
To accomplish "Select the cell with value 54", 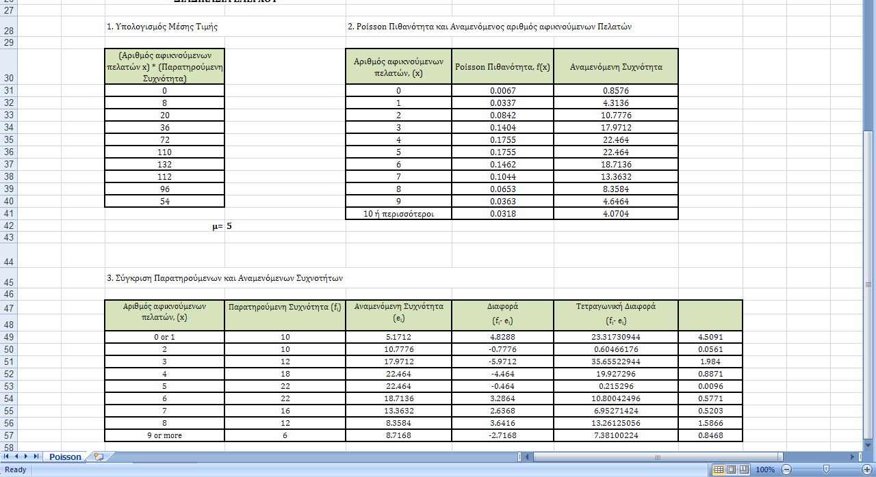I will (164, 202).
